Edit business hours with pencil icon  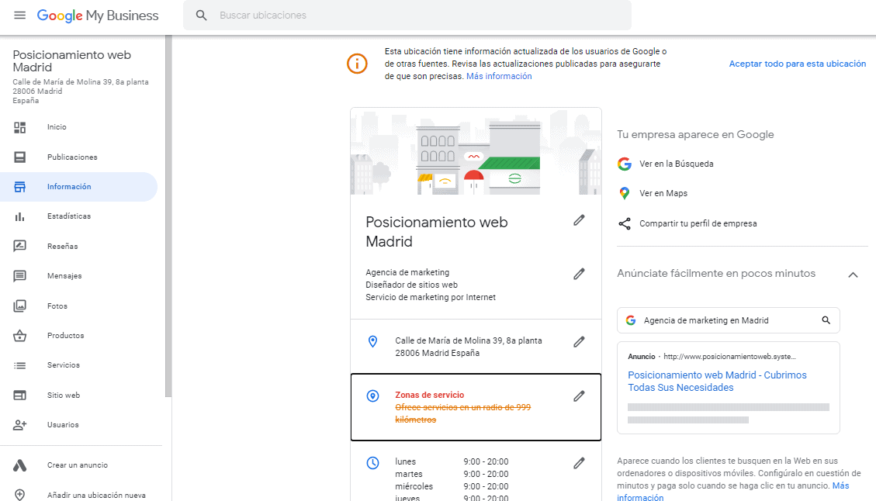[580, 463]
